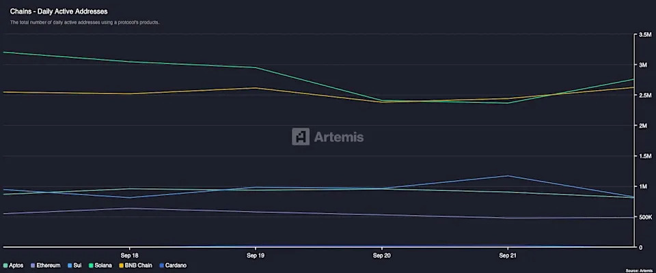Image resolution: width=656 pixels, height=273 pixels.
Task: Click the Ethereum legend color square
Action: point(32,265)
